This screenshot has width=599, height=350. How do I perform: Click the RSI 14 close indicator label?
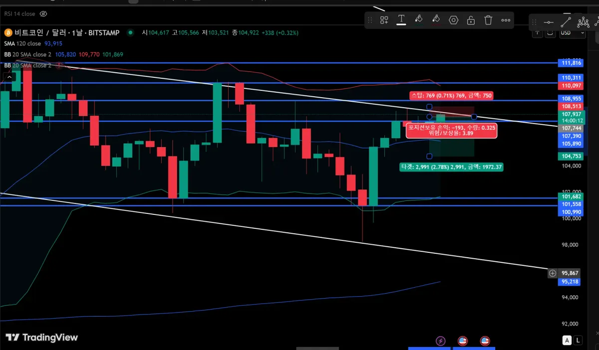click(19, 14)
